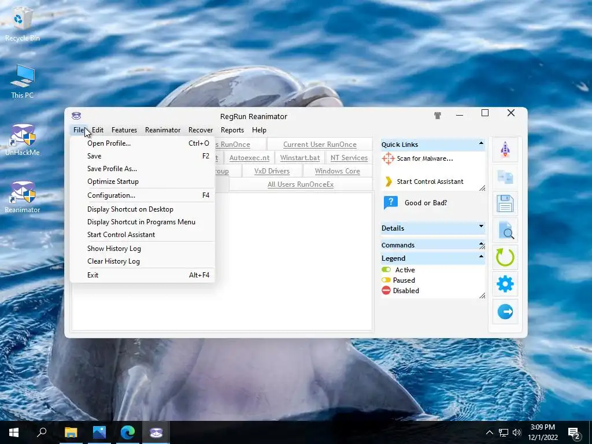Choose Display Shortcut in Programs Menu
592x444 pixels.
142,222
